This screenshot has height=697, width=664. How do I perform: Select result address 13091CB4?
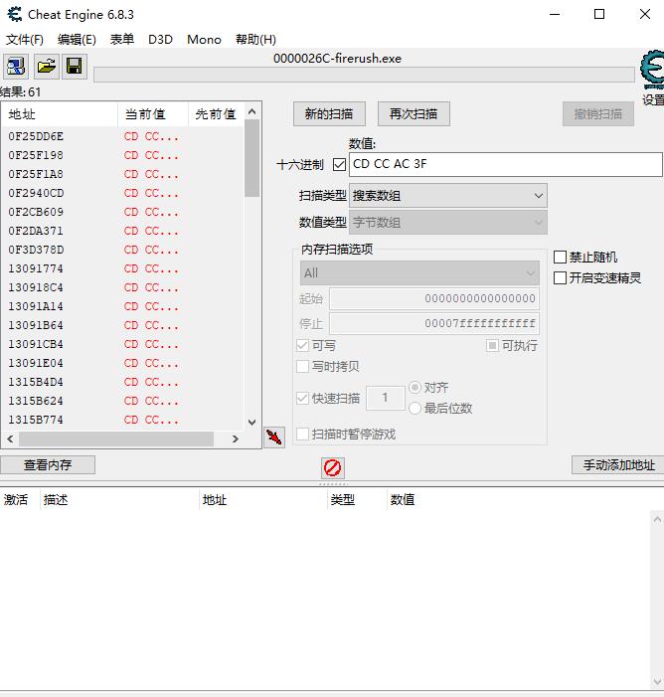click(36, 344)
